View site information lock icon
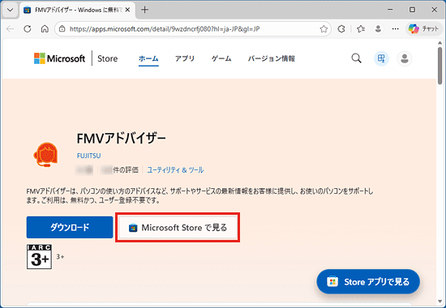Screen dimensions: 446x308 point(62,28)
